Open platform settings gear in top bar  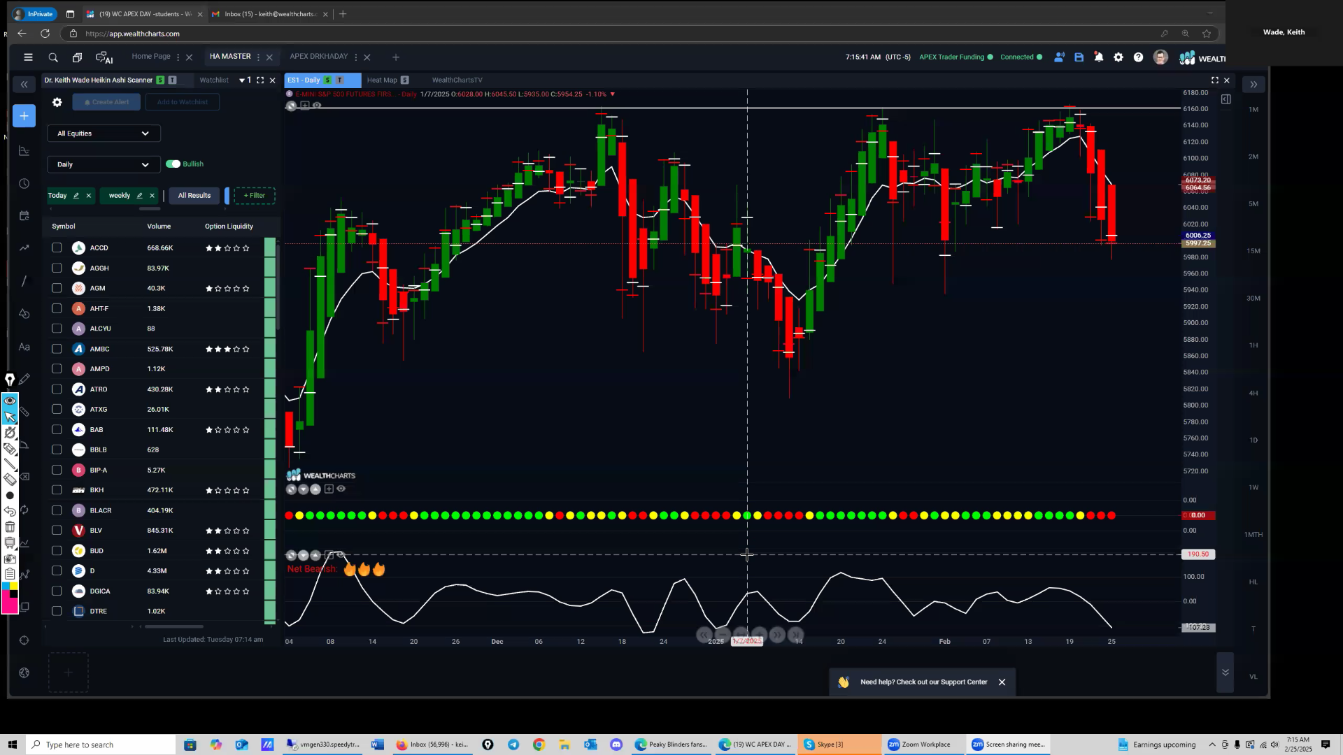point(1118,57)
